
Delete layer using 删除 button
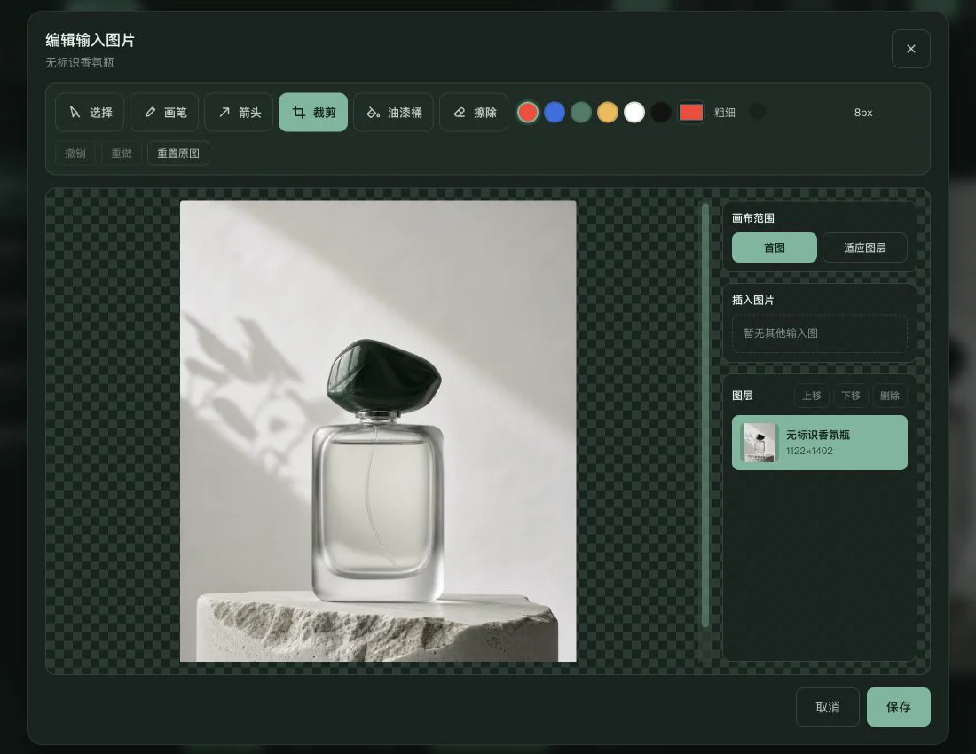tap(889, 396)
